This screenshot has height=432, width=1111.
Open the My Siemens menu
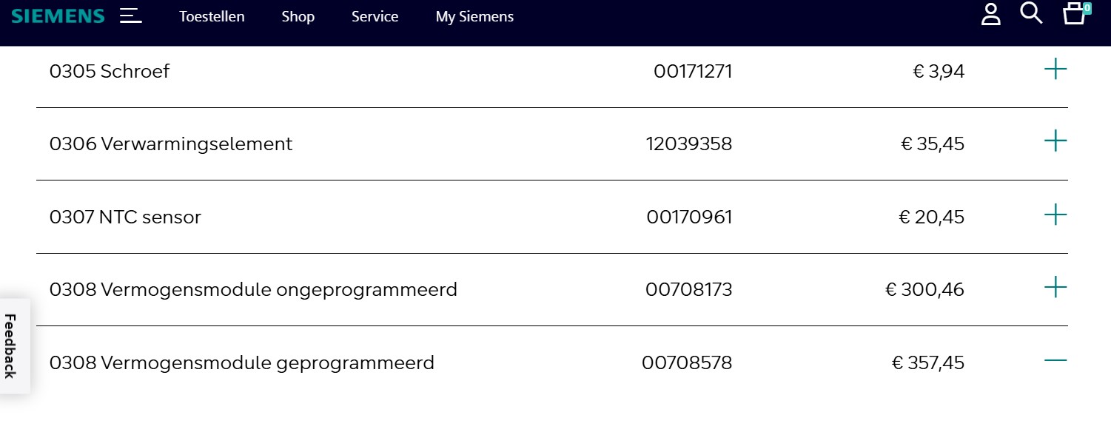click(474, 16)
